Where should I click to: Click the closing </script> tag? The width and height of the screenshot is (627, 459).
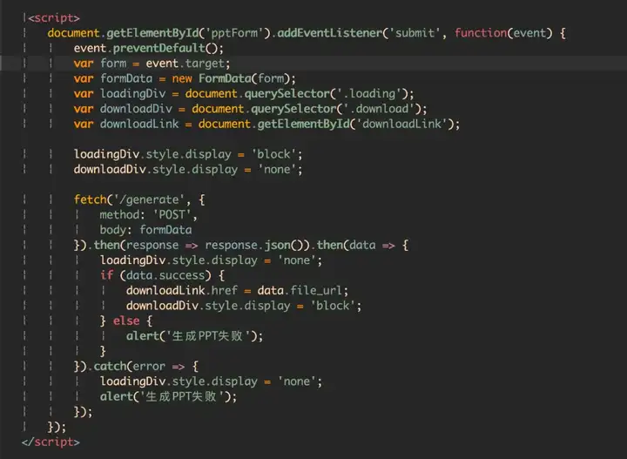coord(51,442)
